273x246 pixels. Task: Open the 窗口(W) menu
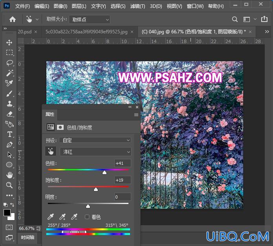195,6
